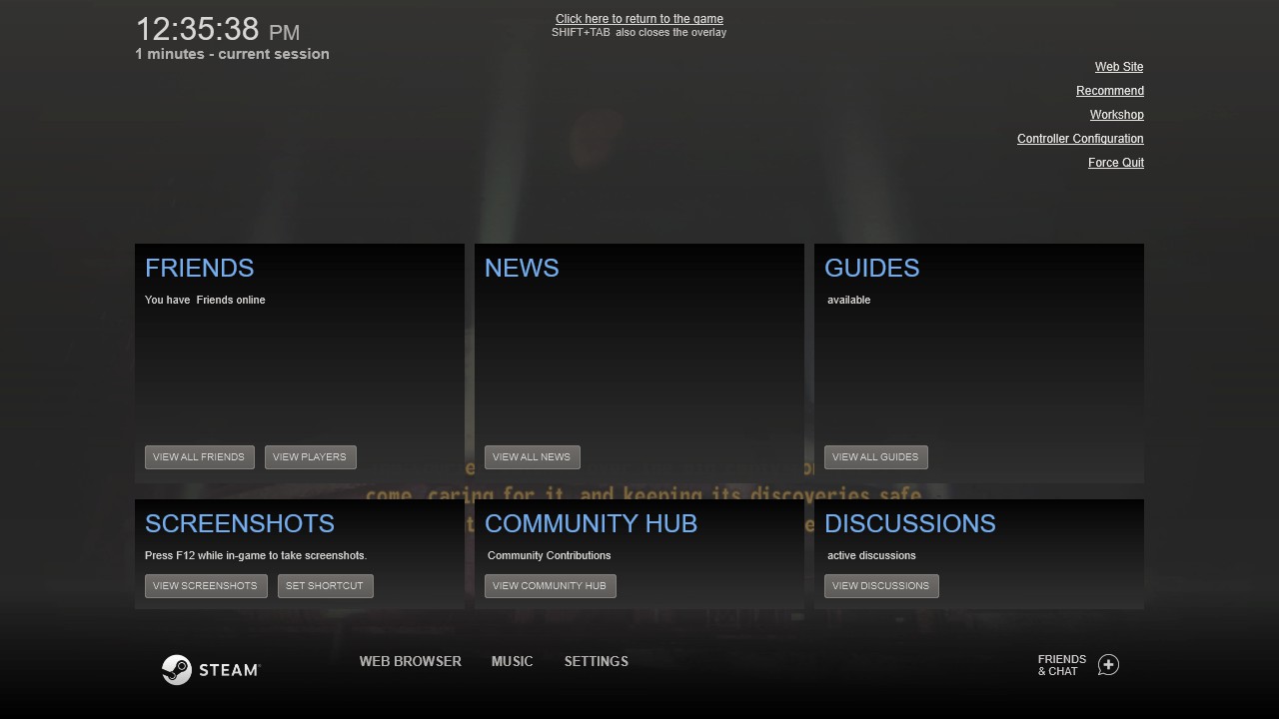Select the Discussions panel heading
This screenshot has height=719, width=1279.
pyautogui.click(x=910, y=523)
